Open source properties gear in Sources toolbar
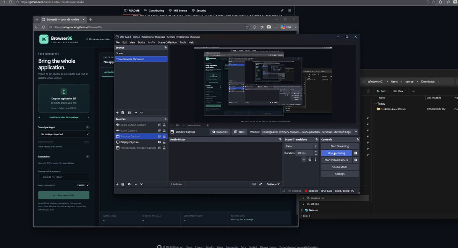This screenshot has height=248, width=458. click(129, 184)
